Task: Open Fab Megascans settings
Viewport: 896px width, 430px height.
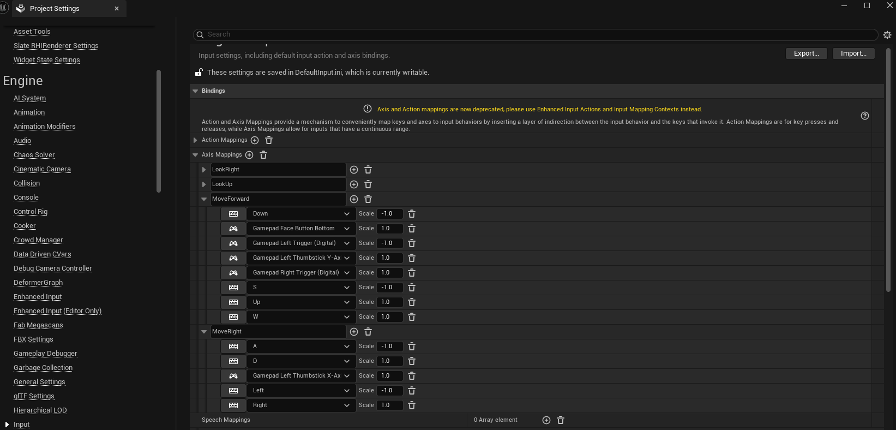Action: click(x=38, y=325)
